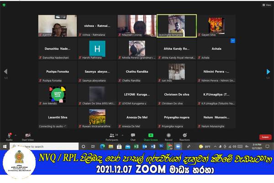The width and height of the screenshot is (274, 183).
Task: Start recording with the Record button
Action: pos(169,137)
